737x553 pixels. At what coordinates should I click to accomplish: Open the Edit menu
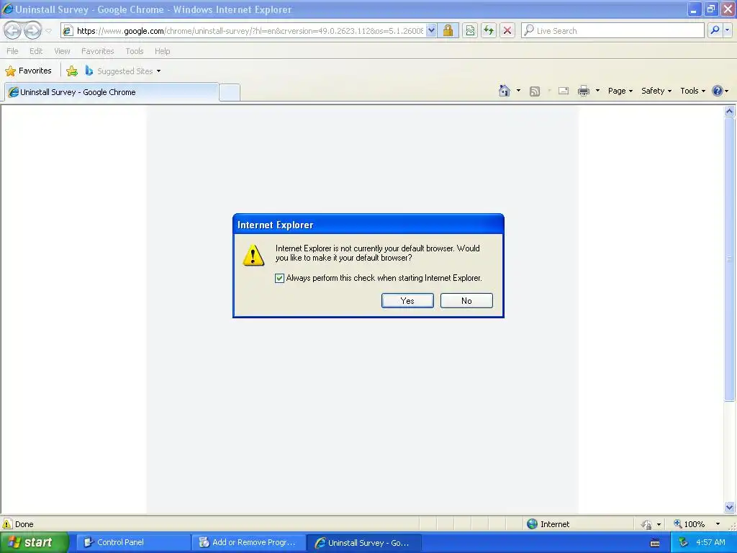pos(36,51)
